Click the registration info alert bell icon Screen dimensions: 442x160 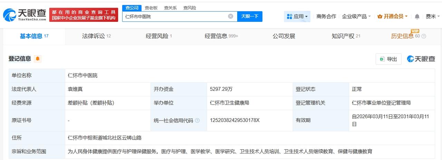pos(38,59)
